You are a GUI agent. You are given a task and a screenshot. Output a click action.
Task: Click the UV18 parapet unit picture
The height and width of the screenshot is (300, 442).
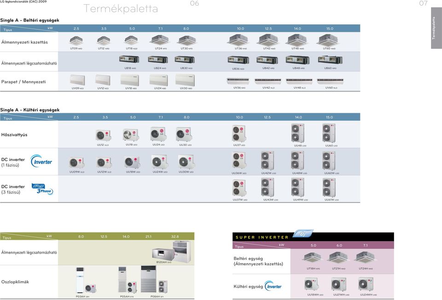pyautogui.click(x=130, y=80)
